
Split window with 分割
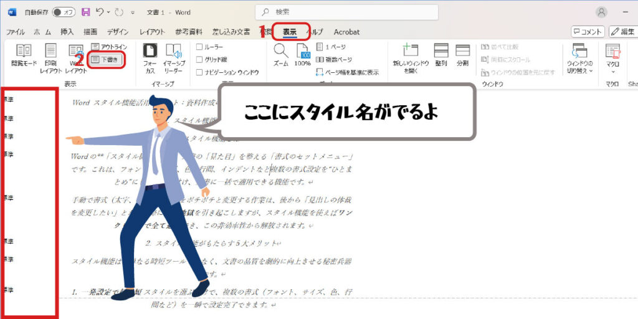(462, 55)
